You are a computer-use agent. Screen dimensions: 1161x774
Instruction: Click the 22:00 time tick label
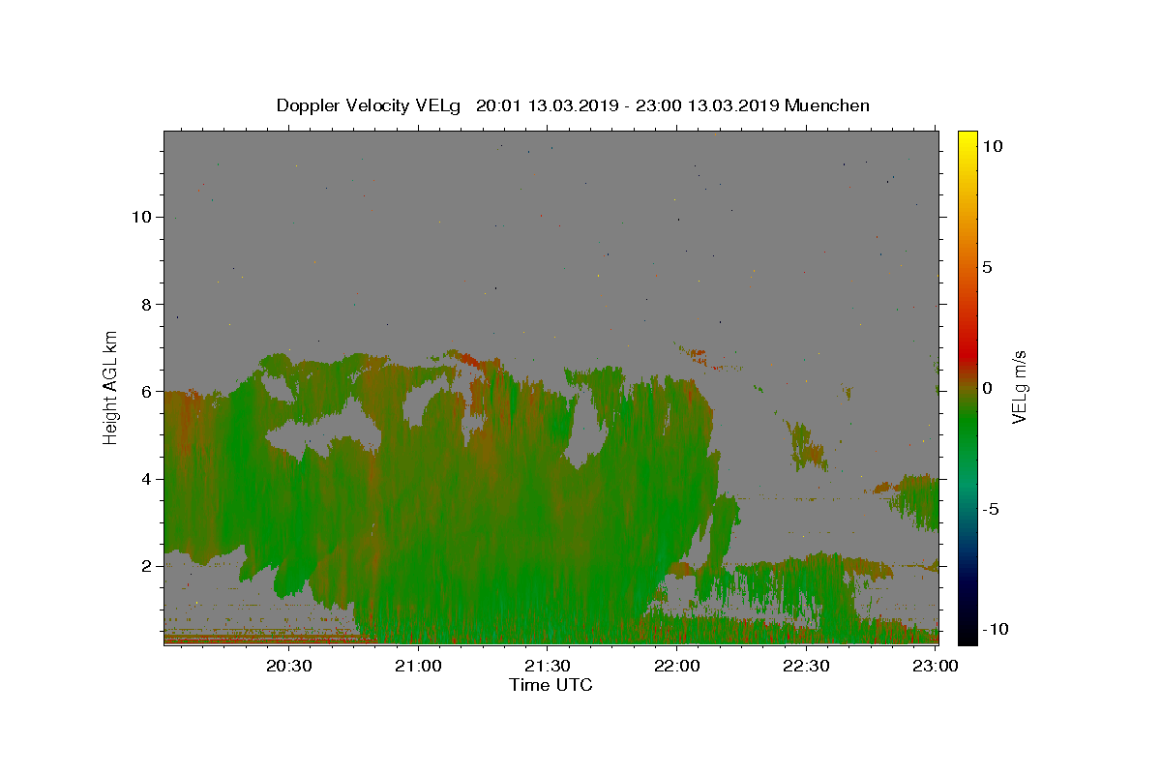tap(676, 666)
